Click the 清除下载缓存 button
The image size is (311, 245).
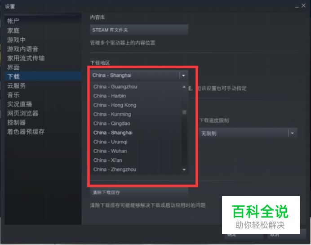click(x=139, y=192)
